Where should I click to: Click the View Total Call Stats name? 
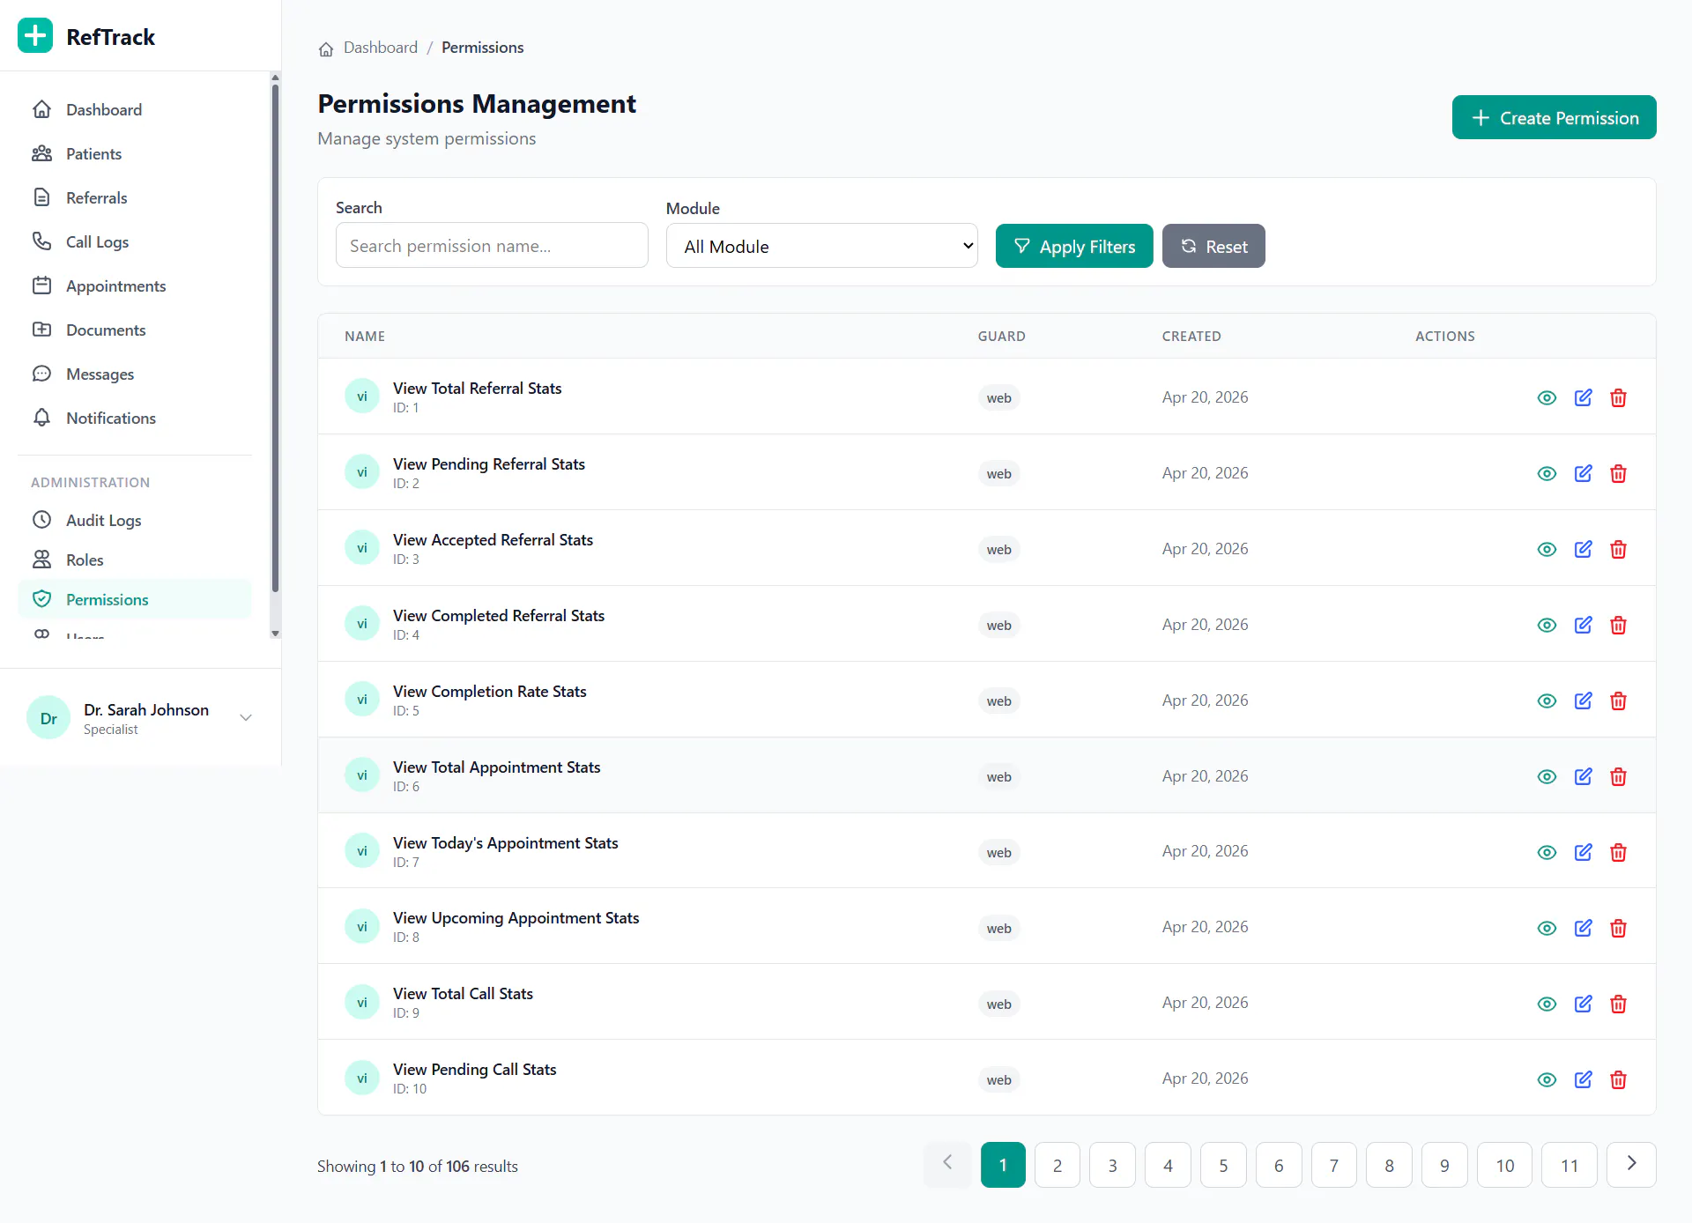pyautogui.click(x=463, y=993)
